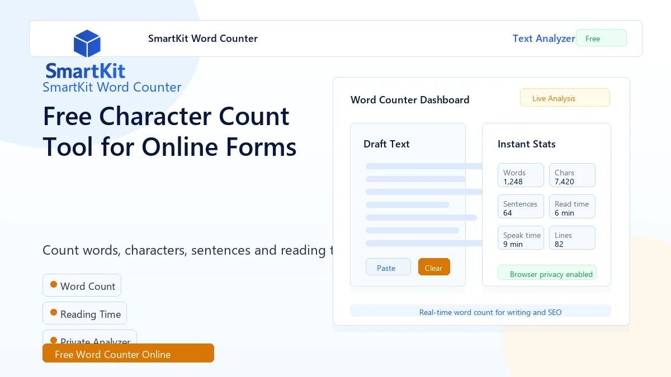This screenshot has height=377, width=671.
Task: Click the Lines 82 stat tile
Action: click(572, 237)
